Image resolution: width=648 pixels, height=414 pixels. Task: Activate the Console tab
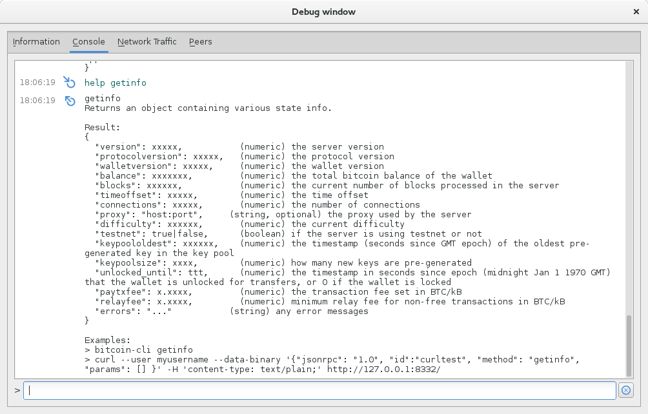point(88,41)
